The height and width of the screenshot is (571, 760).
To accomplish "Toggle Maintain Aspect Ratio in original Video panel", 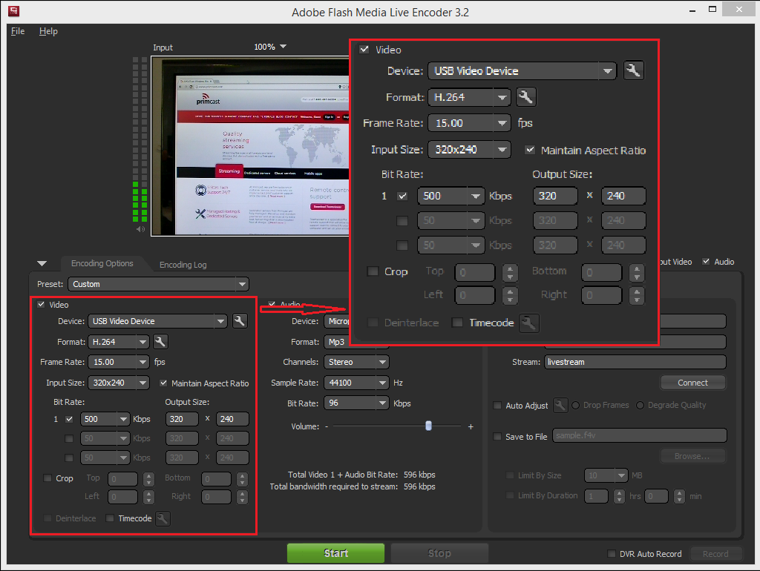I will tap(163, 383).
